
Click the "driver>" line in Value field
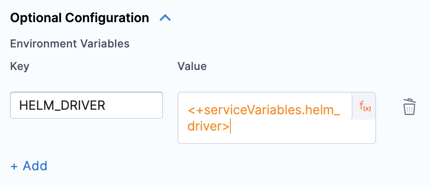coord(208,126)
